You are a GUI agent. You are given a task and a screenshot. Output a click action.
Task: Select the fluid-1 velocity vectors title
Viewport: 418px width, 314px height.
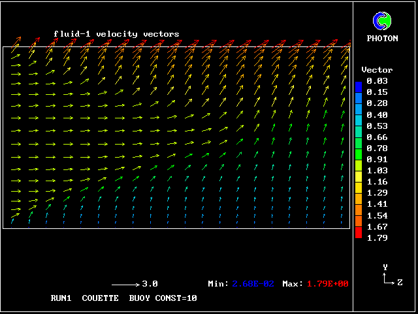[x=116, y=34]
